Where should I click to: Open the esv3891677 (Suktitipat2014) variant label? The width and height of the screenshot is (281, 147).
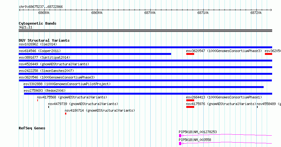pyautogui.click(x=45, y=57)
